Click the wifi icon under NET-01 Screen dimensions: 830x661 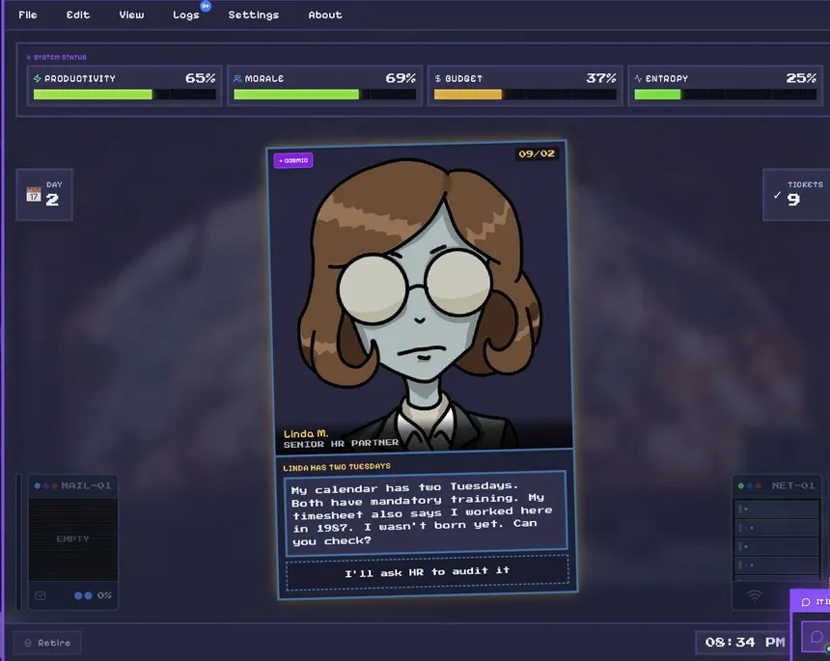click(x=755, y=595)
